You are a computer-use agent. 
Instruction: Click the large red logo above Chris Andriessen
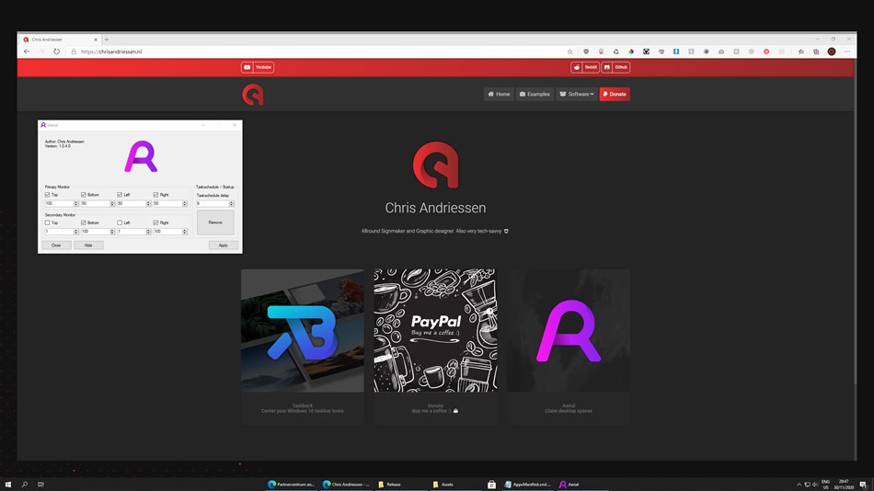click(436, 165)
